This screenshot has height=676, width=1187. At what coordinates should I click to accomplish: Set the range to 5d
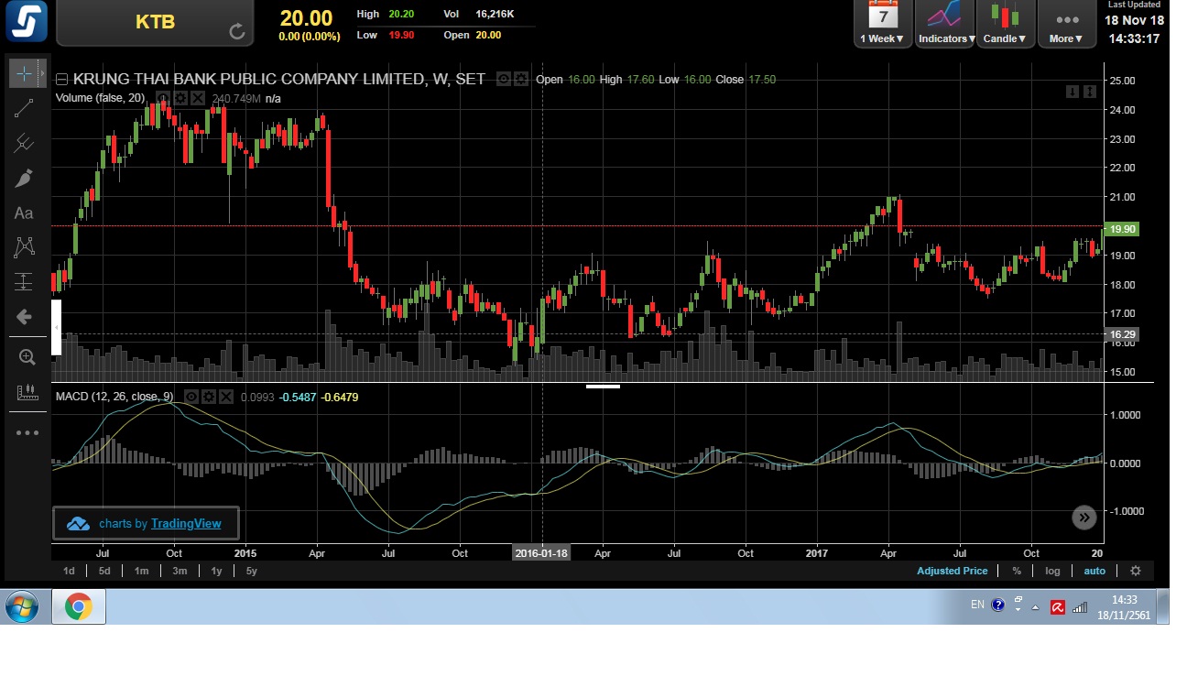coord(104,571)
